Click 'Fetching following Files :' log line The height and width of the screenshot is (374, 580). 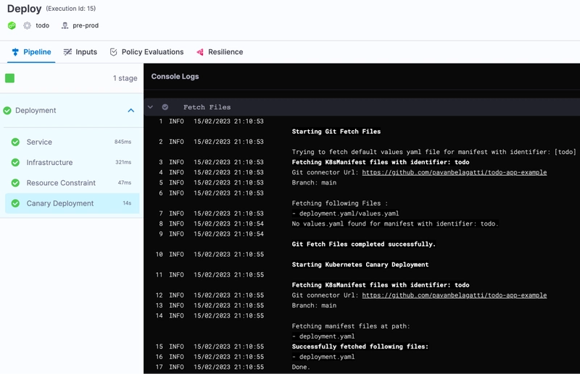click(340, 203)
